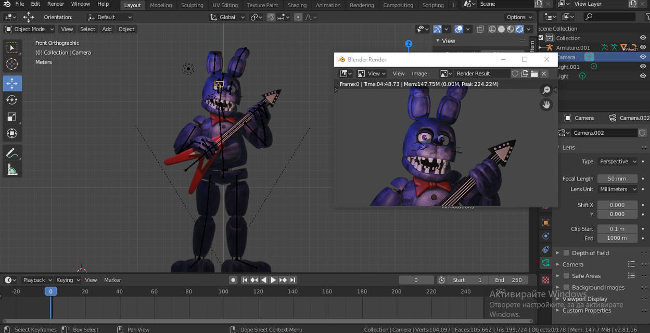Select the Move tool
The image size is (650, 333).
[x=12, y=83]
